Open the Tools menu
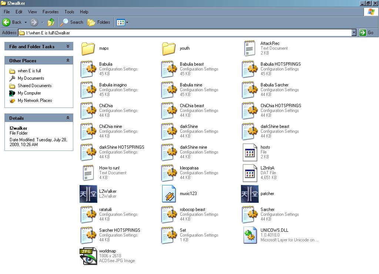 coord(69,12)
